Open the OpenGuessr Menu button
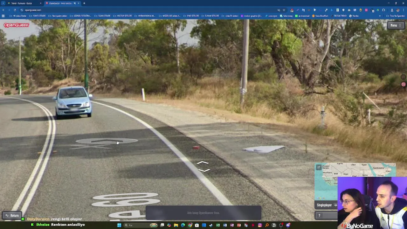The image size is (407, 229). 395,25
